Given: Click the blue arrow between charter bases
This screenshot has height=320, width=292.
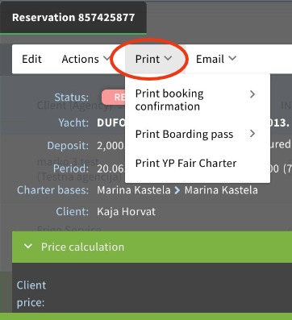Looking at the screenshot, I should (x=177, y=190).
